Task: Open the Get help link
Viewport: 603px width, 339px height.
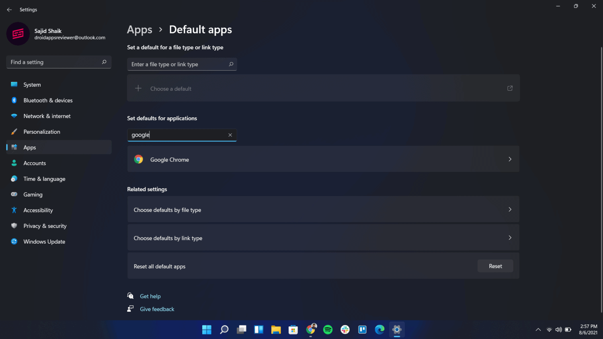Action: (x=150, y=296)
